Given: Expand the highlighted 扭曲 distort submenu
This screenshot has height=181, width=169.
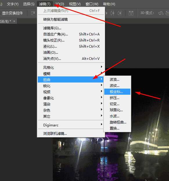Looking at the screenshot, I should (x=71, y=80).
